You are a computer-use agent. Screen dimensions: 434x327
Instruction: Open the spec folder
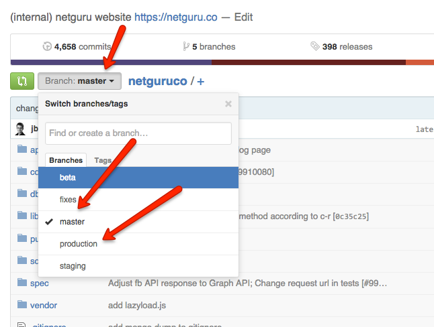[40, 283]
